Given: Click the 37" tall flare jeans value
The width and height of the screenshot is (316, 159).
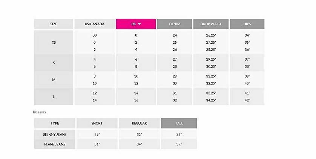Looking at the screenshot, I should 179,144.
